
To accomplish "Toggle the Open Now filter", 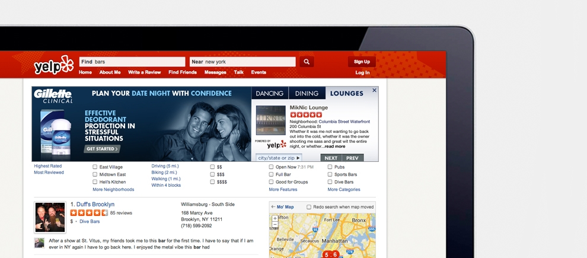I will (271, 167).
